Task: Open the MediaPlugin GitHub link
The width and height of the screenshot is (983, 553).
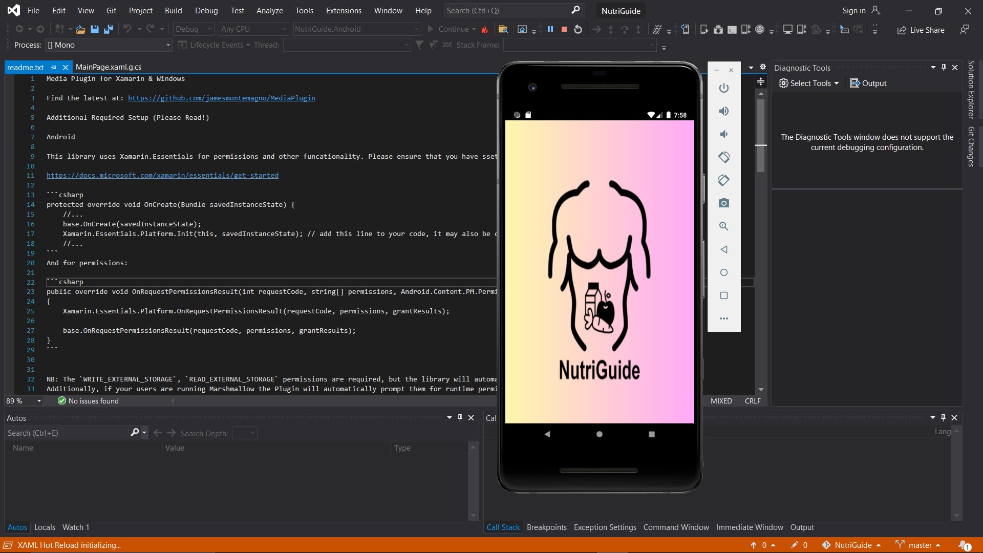Action: [x=222, y=98]
